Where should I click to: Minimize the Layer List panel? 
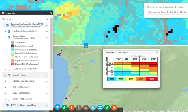(x=46, y=13)
